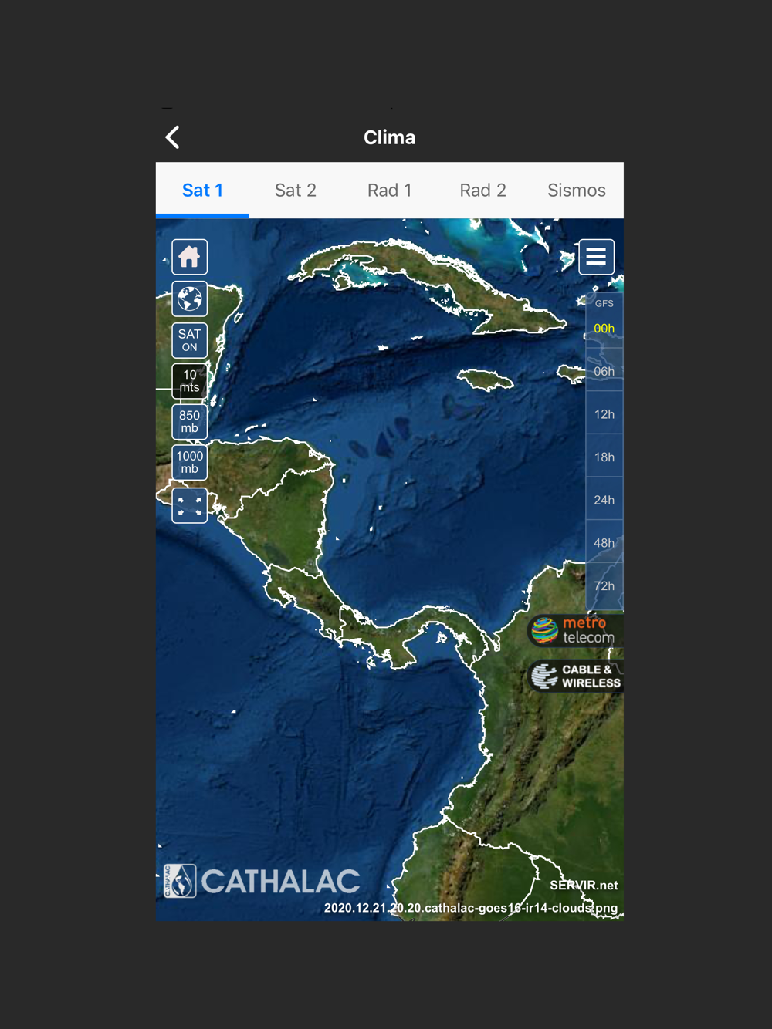Toggle the 1000 mb pressure layer

click(189, 463)
